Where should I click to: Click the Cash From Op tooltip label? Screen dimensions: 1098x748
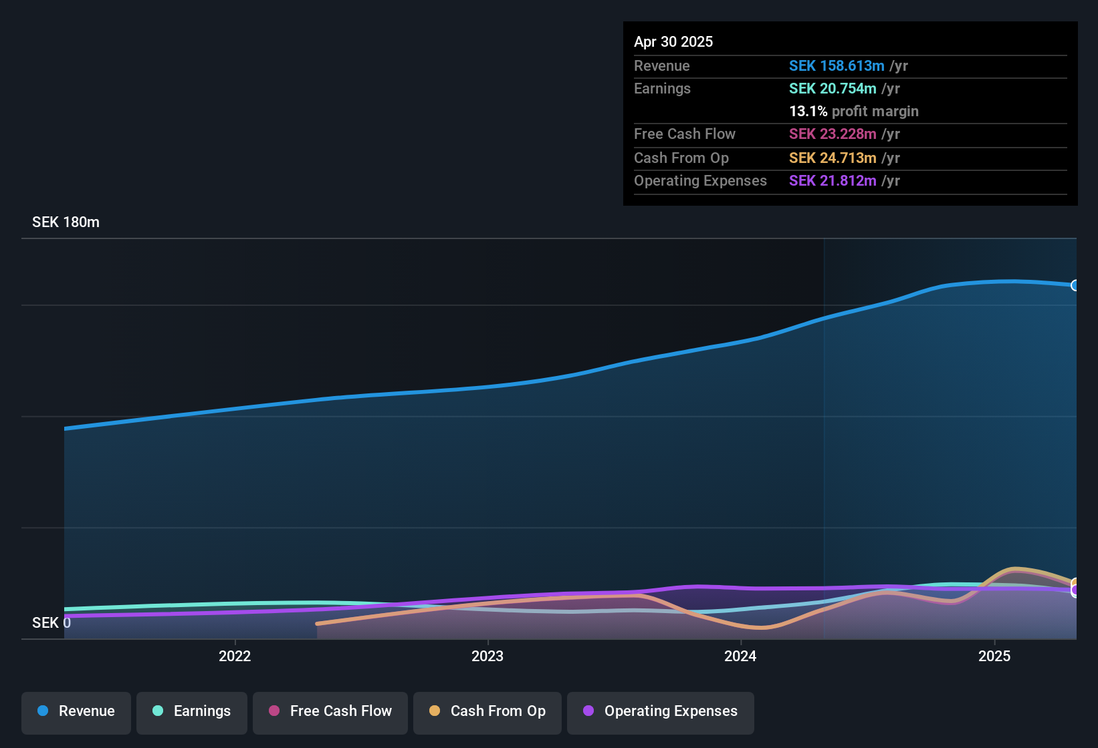click(681, 158)
